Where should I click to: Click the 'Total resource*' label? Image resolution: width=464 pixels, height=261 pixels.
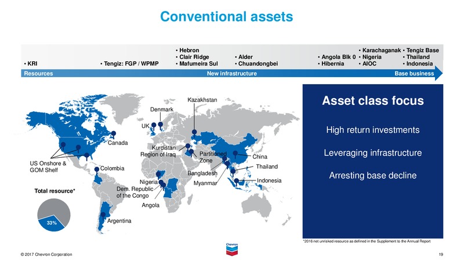pos(55,191)
